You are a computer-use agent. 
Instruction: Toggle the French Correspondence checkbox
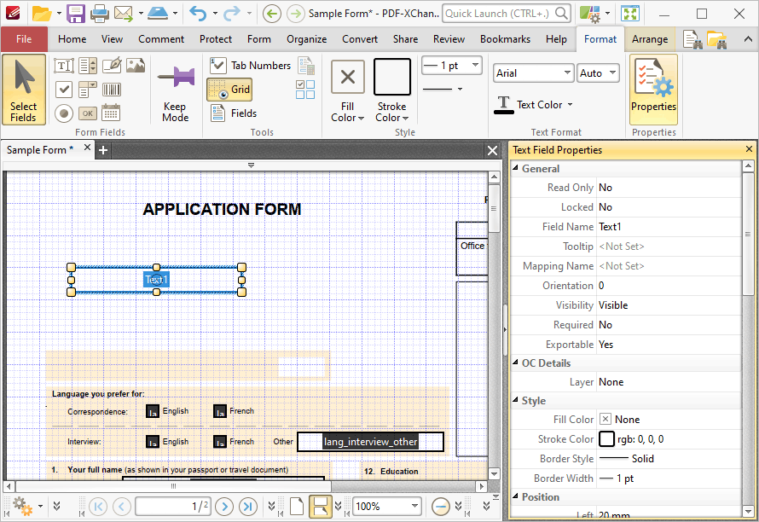point(220,411)
